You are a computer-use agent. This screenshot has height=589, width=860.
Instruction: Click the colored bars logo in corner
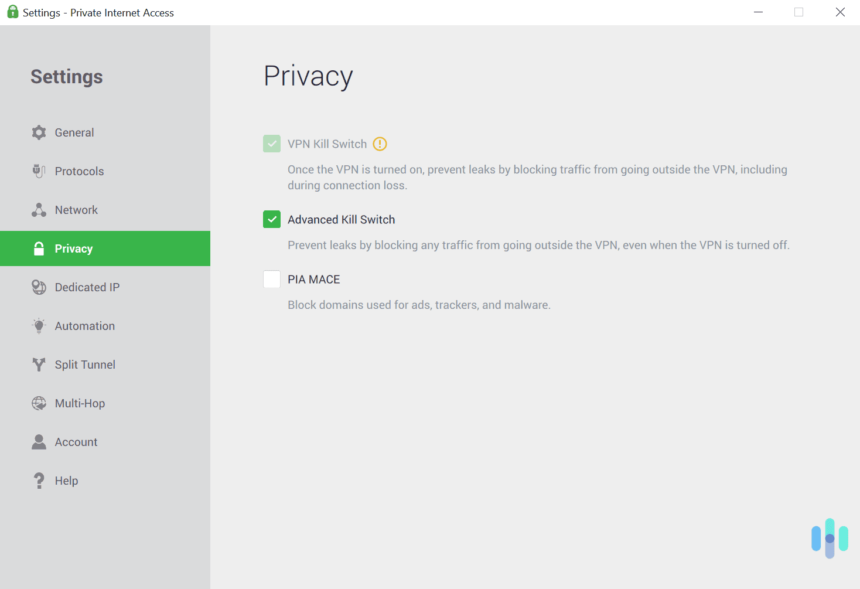[x=830, y=538]
